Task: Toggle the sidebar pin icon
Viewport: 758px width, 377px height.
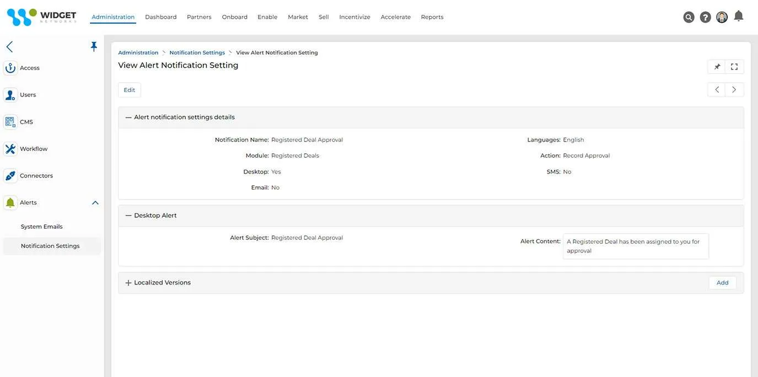Action: [x=94, y=47]
